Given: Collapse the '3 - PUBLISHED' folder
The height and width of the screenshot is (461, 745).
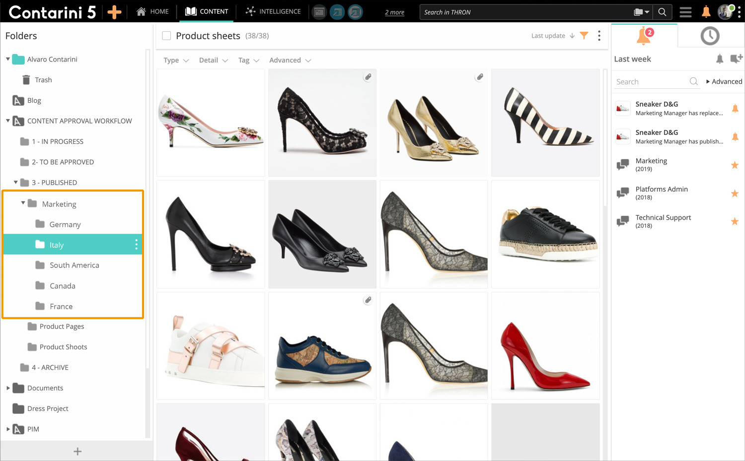Looking at the screenshot, I should point(16,182).
